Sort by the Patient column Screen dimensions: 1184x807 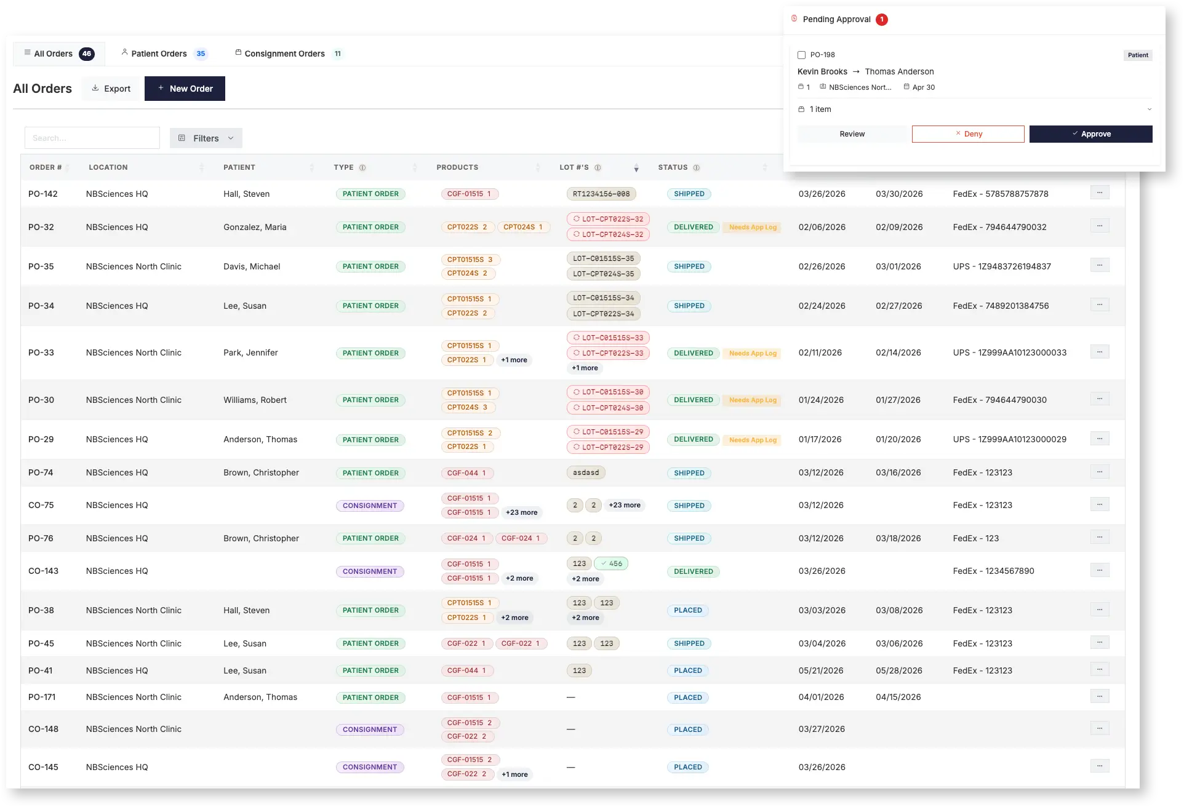[312, 168]
